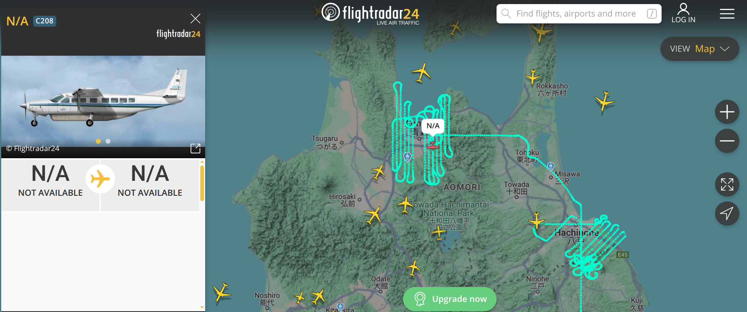Close the flight details panel
Image resolution: width=747 pixels, height=312 pixels.
coord(195,19)
